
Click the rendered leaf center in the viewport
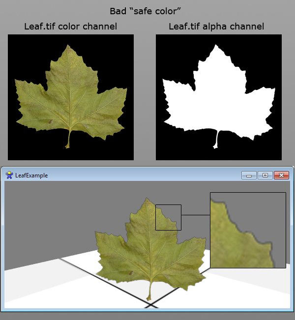(x=147, y=246)
